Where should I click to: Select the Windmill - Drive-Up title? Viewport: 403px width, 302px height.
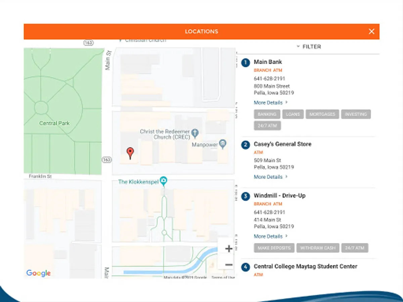click(280, 196)
